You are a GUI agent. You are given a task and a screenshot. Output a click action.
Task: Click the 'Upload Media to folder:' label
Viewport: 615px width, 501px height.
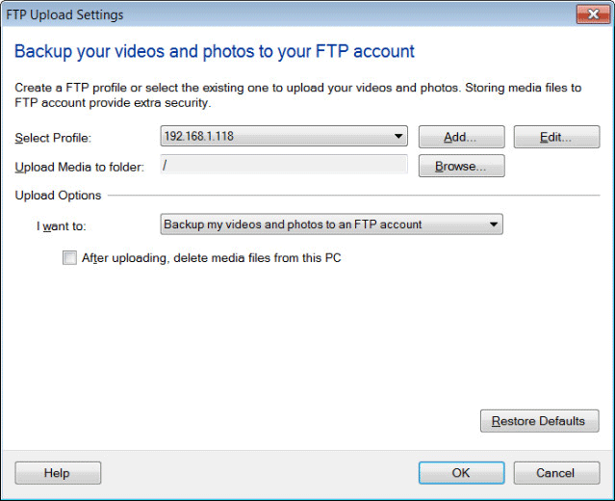coord(80,167)
